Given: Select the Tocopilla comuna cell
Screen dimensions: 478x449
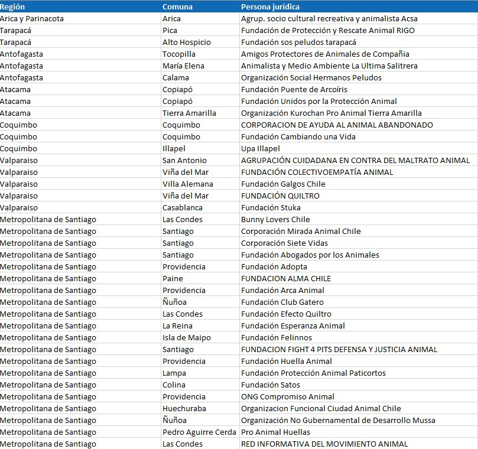Looking at the screenshot, I should [200, 54].
